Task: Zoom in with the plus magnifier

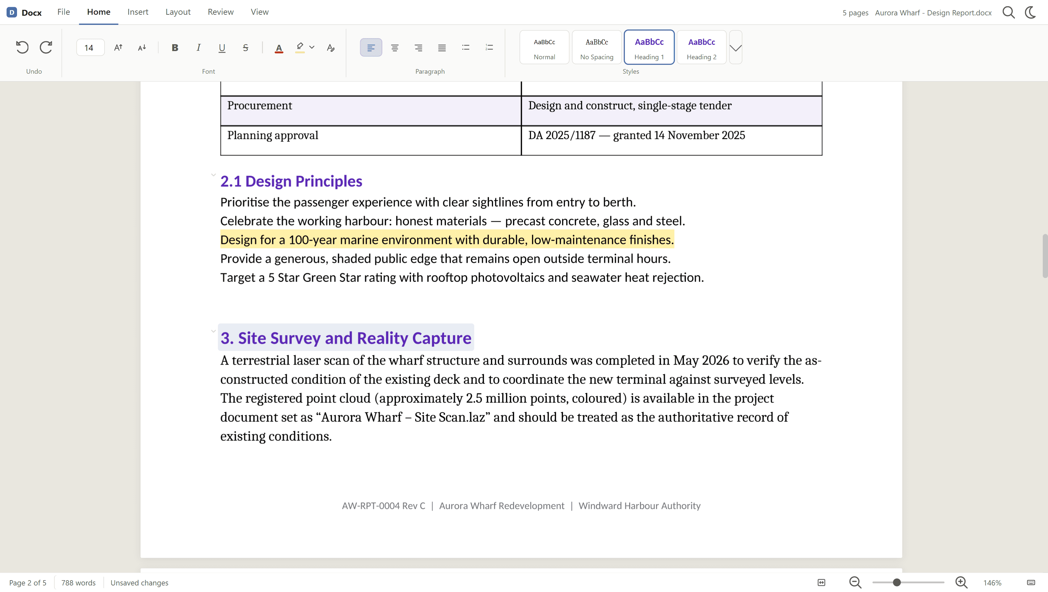Action: [961, 583]
